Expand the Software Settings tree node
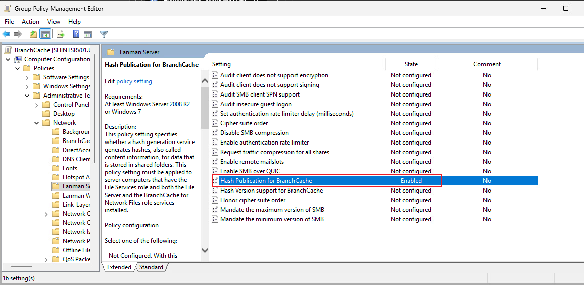Viewport: 584px width, 285px height. (27, 77)
